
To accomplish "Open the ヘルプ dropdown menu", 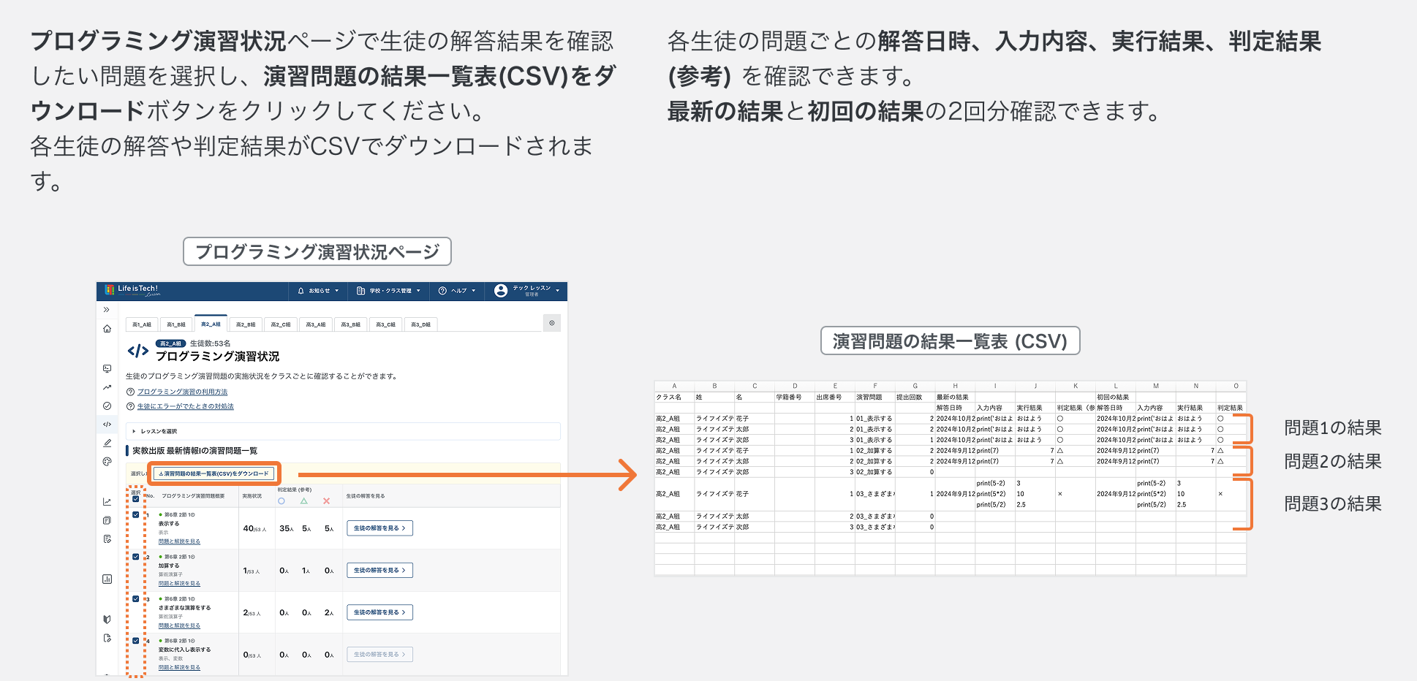I will click(458, 291).
